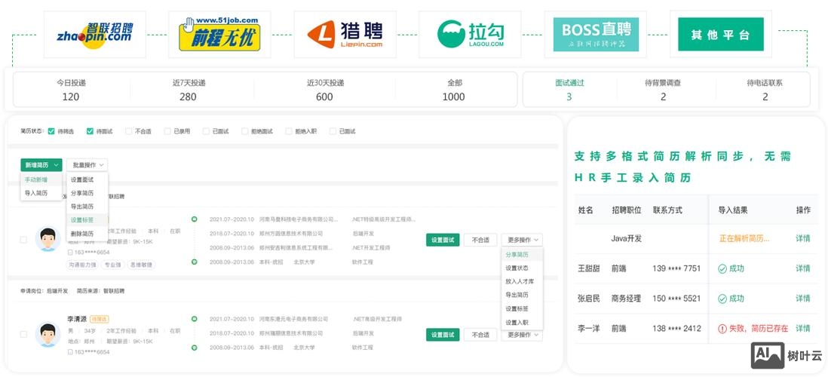Select the BOSS直聘 platform logo
Viewport: 828px width, 377px height.
click(x=596, y=35)
